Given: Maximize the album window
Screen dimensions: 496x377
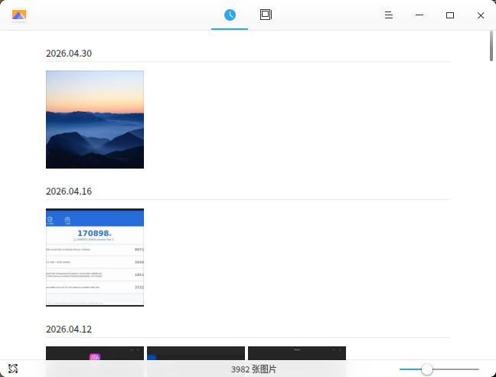Looking at the screenshot, I should click(x=450, y=15).
